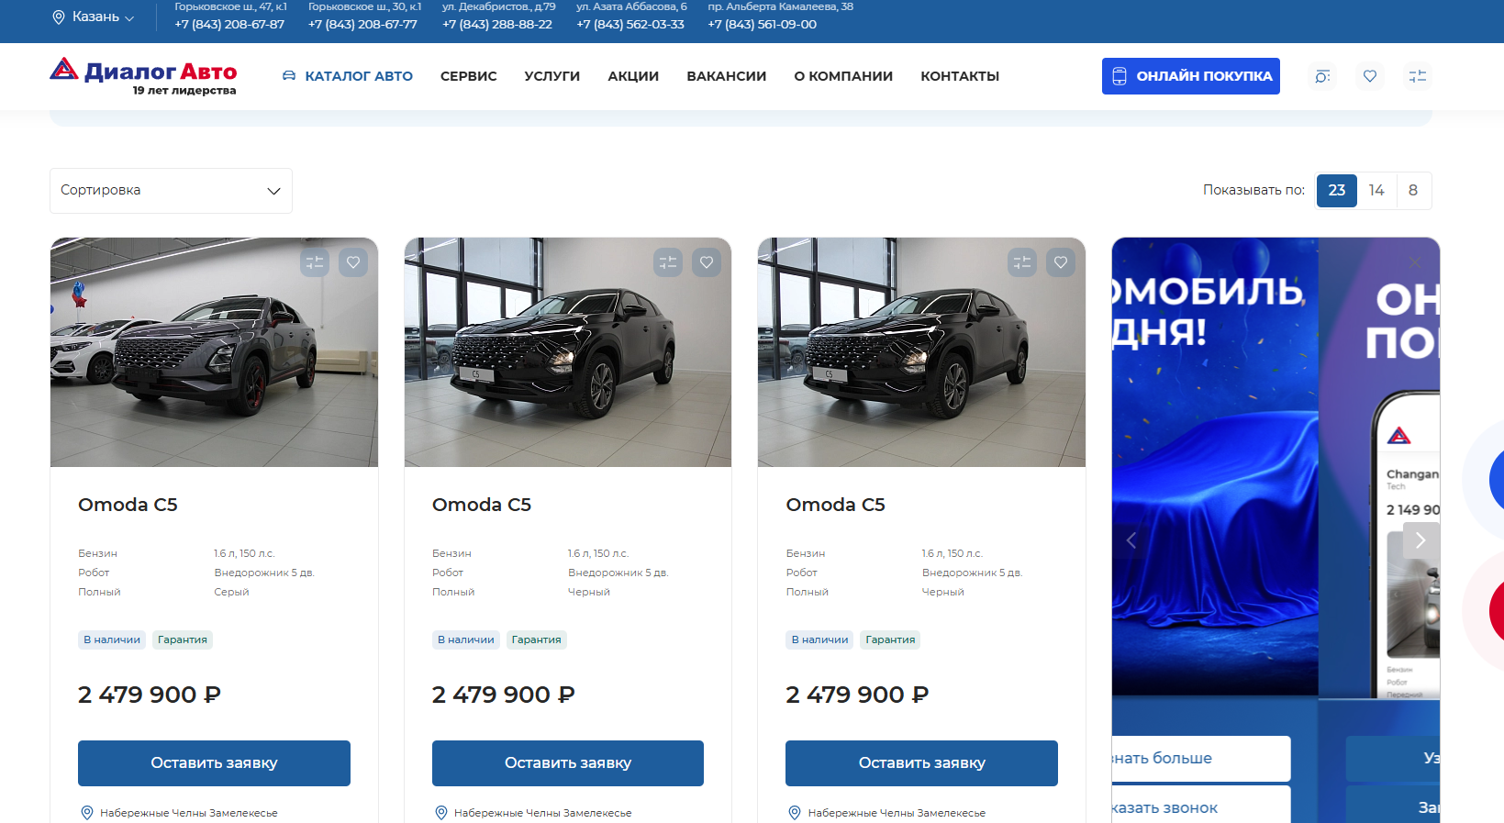
Task: Show 14 cars per page
Action: [x=1376, y=191]
